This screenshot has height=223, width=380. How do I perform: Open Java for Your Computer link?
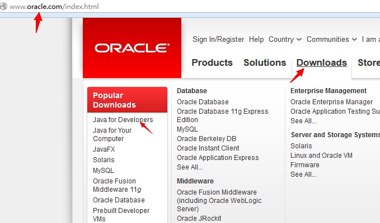click(x=112, y=134)
